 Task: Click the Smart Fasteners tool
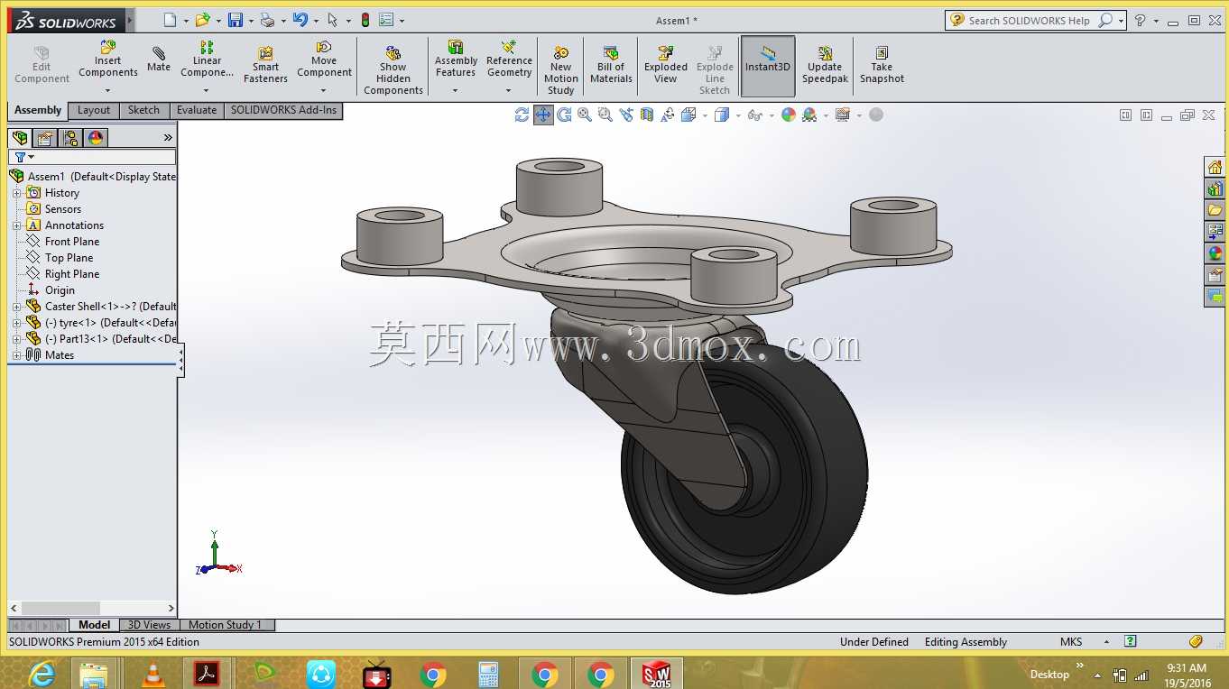click(x=265, y=65)
